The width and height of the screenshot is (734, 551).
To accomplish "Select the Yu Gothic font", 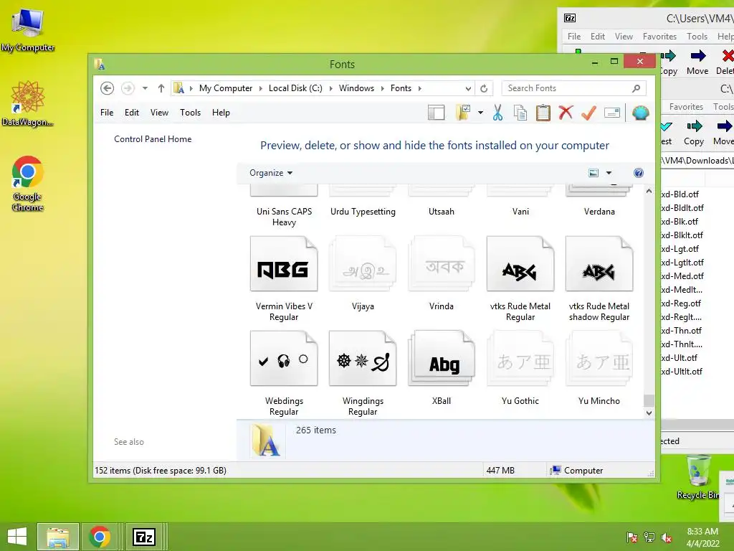I will 520,368.
